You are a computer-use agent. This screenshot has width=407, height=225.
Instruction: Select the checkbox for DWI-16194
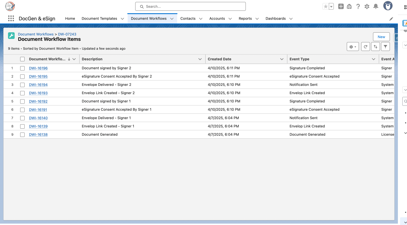pos(22,85)
